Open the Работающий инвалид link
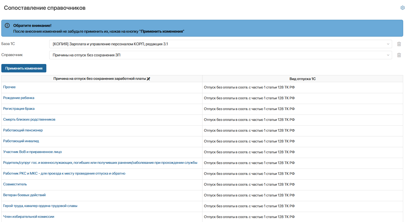405x222 pixels. point(21,141)
